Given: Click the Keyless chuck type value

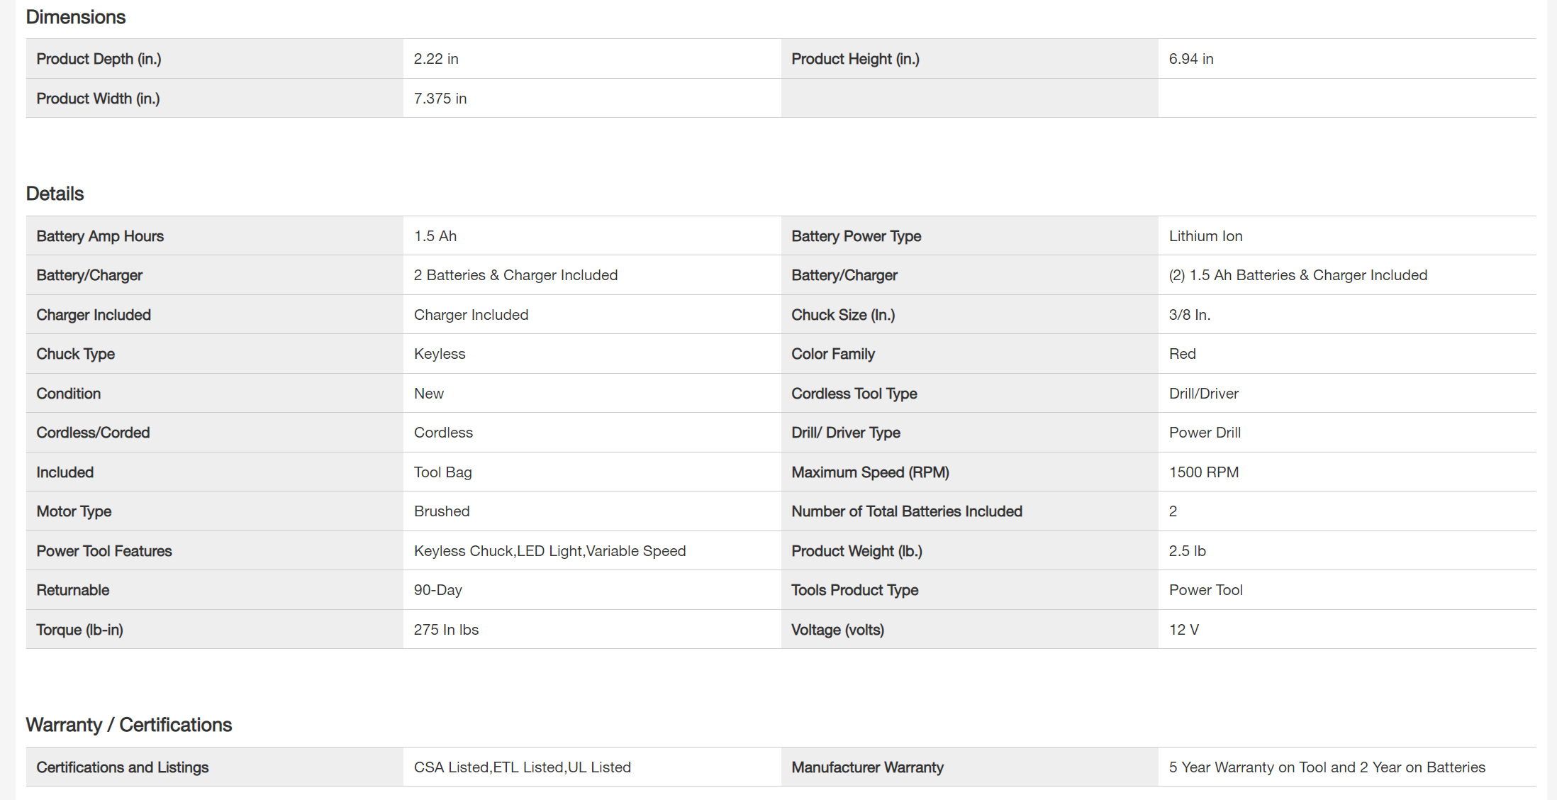Looking at the screenshot, I should pos(440,354).
